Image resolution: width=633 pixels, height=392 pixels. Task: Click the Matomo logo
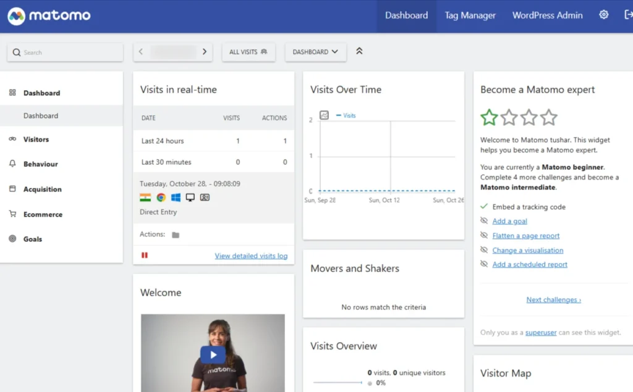tap(49, 16)
